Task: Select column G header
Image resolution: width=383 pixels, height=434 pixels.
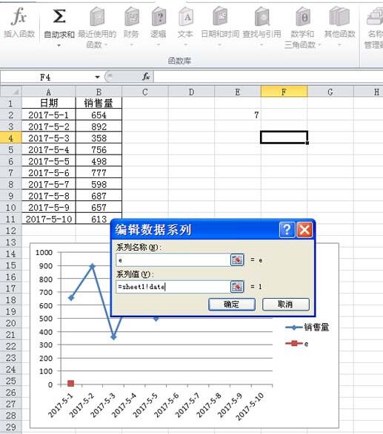Action: click(330, 92)
